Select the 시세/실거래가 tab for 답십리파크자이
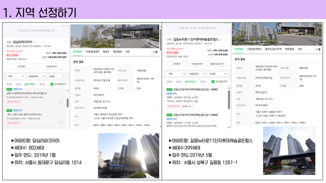Screen dimensions: 326x183 pos(92,52)
